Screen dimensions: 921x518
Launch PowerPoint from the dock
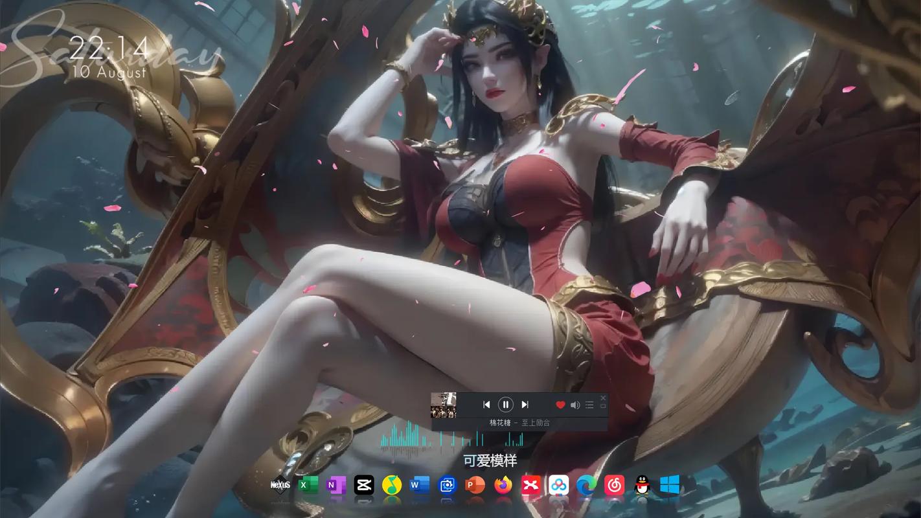click(x=475, y=484)
